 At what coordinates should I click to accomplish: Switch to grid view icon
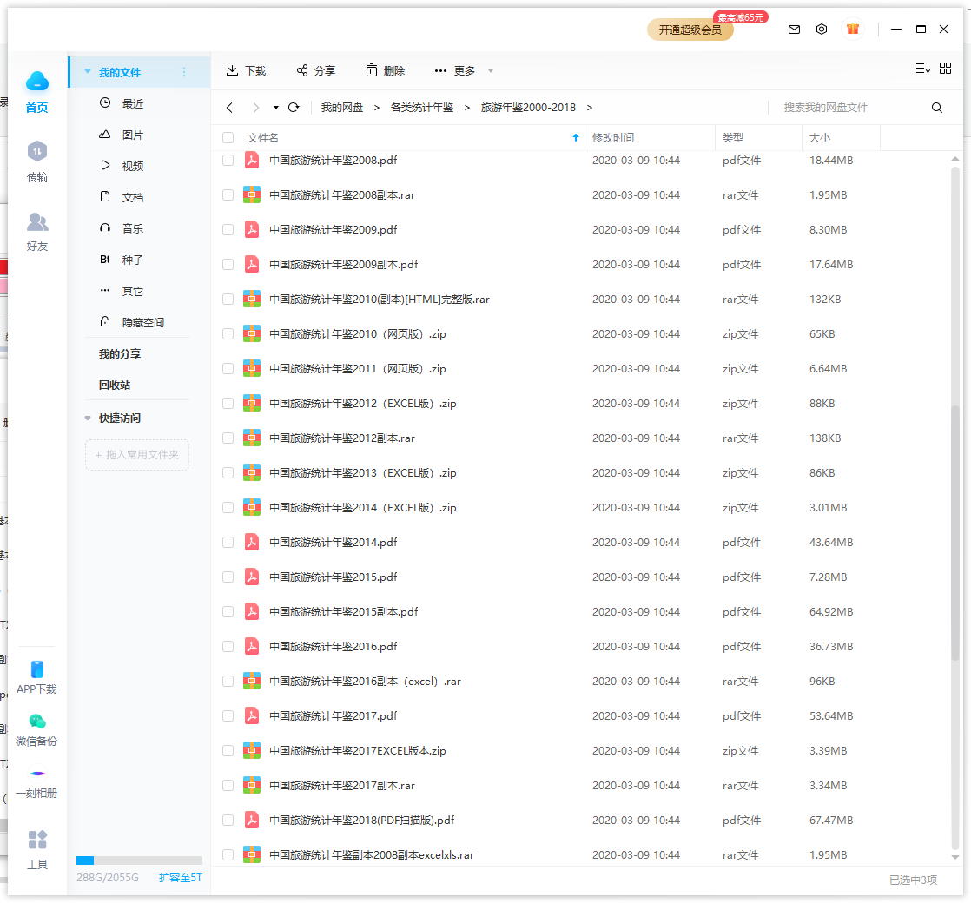coord(945,68)
